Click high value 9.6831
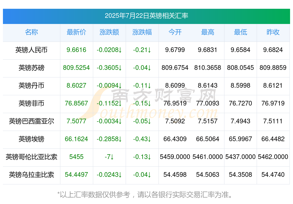This screenshot has height=204, width=293. point(208,50)
